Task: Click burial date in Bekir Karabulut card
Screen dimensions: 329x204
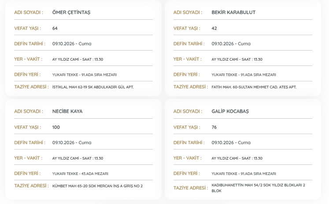Action: point(231,44)
